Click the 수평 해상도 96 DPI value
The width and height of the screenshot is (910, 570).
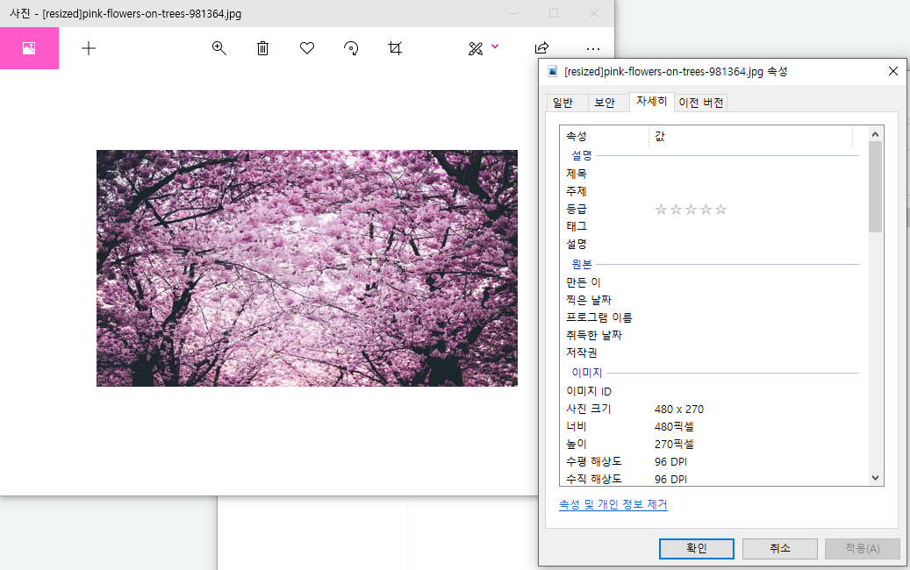coord(671,462)
